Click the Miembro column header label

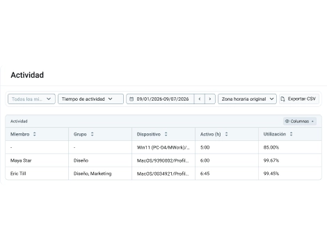[x=20, y=134]
